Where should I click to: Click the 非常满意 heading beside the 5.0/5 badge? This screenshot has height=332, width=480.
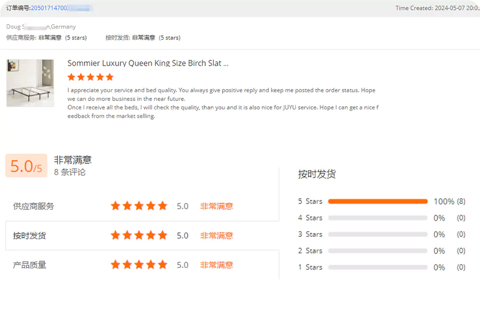(73, 160)
